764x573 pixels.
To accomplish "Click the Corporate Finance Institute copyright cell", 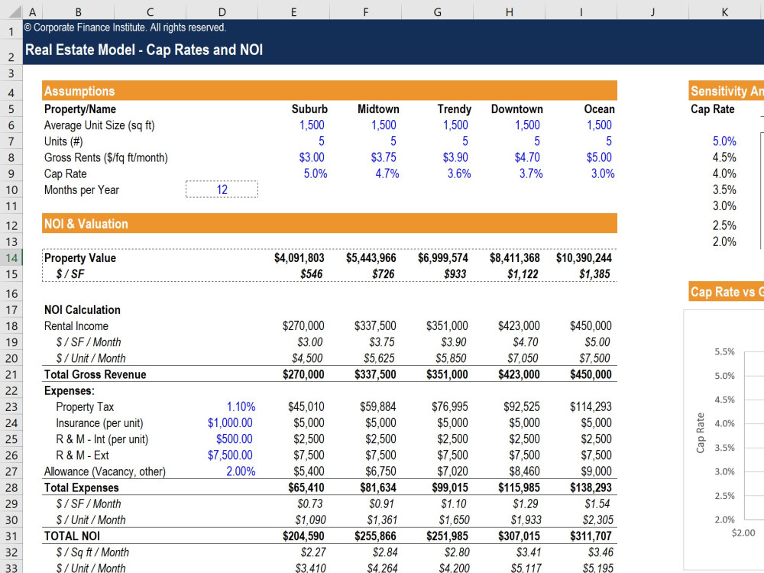I will coord(125,28).
